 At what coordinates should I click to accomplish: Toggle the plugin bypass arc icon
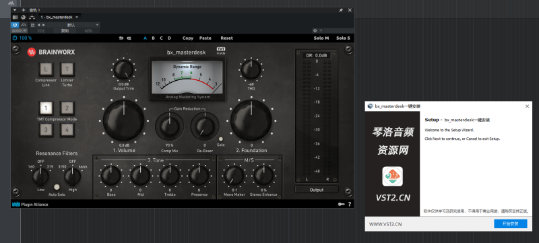pos(24,25)
